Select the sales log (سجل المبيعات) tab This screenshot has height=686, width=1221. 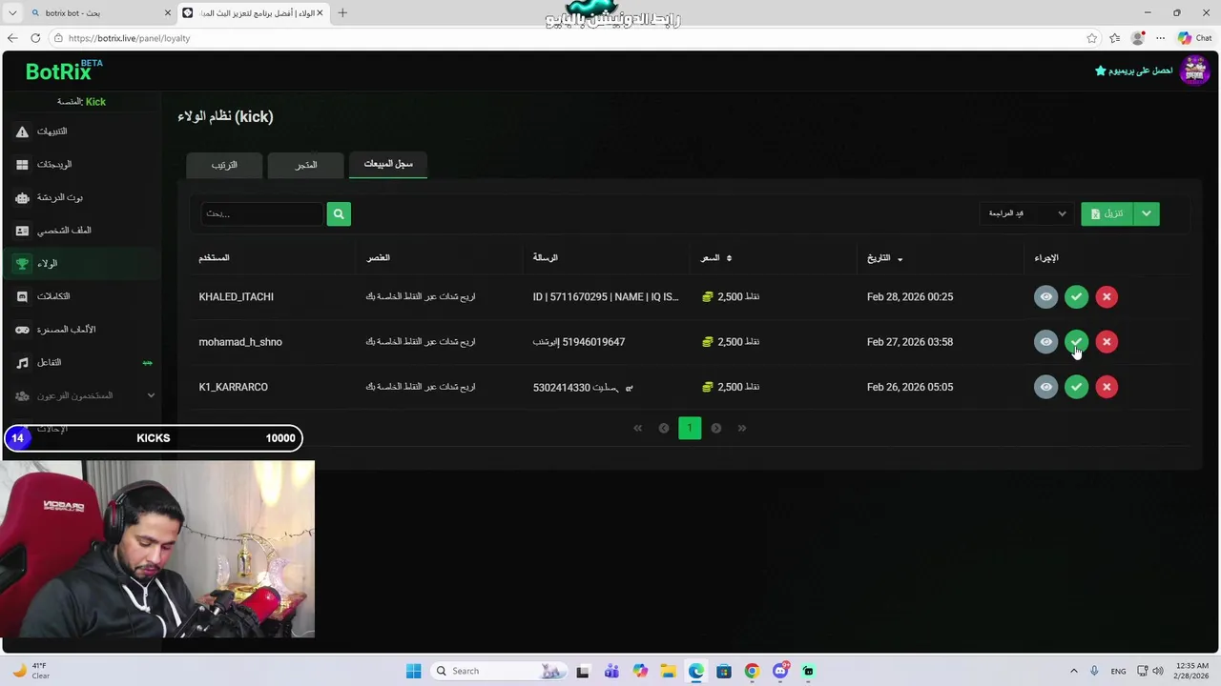(388, 164)
